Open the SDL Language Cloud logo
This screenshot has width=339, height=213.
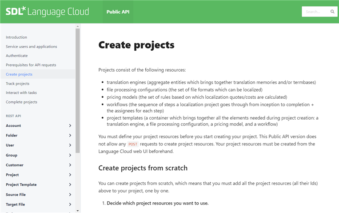click(x=47, y=12)
